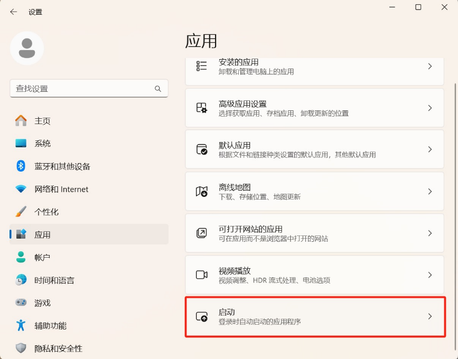Select the Wi-Fi icon for 网络和 Internet
This screenshot has width=458, height=359.
21,188
